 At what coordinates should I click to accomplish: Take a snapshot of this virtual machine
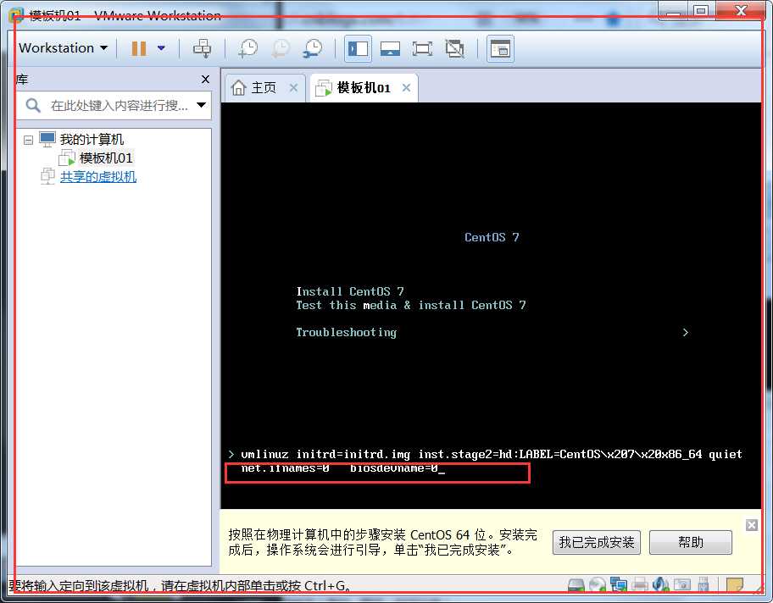click(248, 48)
